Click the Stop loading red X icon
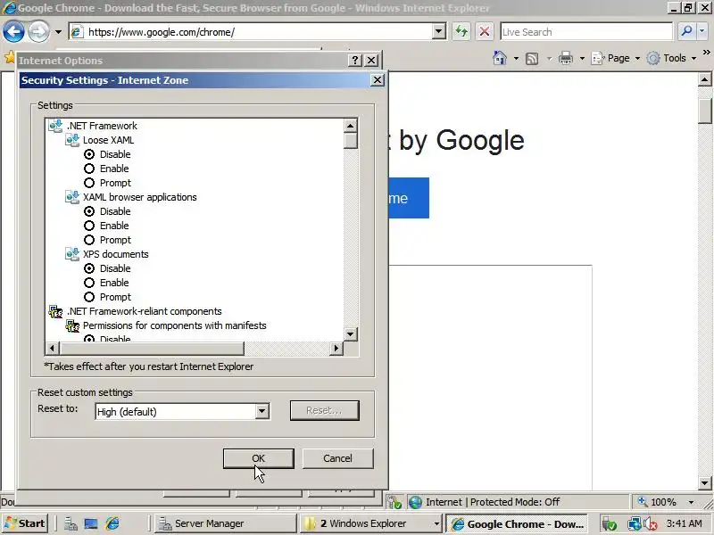 [485, 32]
